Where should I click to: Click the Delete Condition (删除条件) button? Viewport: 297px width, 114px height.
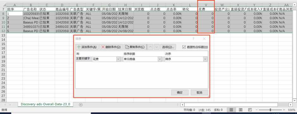point(111,47)
